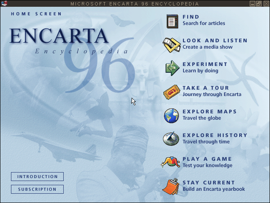Click the Look and Listen filmstrip icon
Viewport: 270px width, 203px height.
point(171,45)
